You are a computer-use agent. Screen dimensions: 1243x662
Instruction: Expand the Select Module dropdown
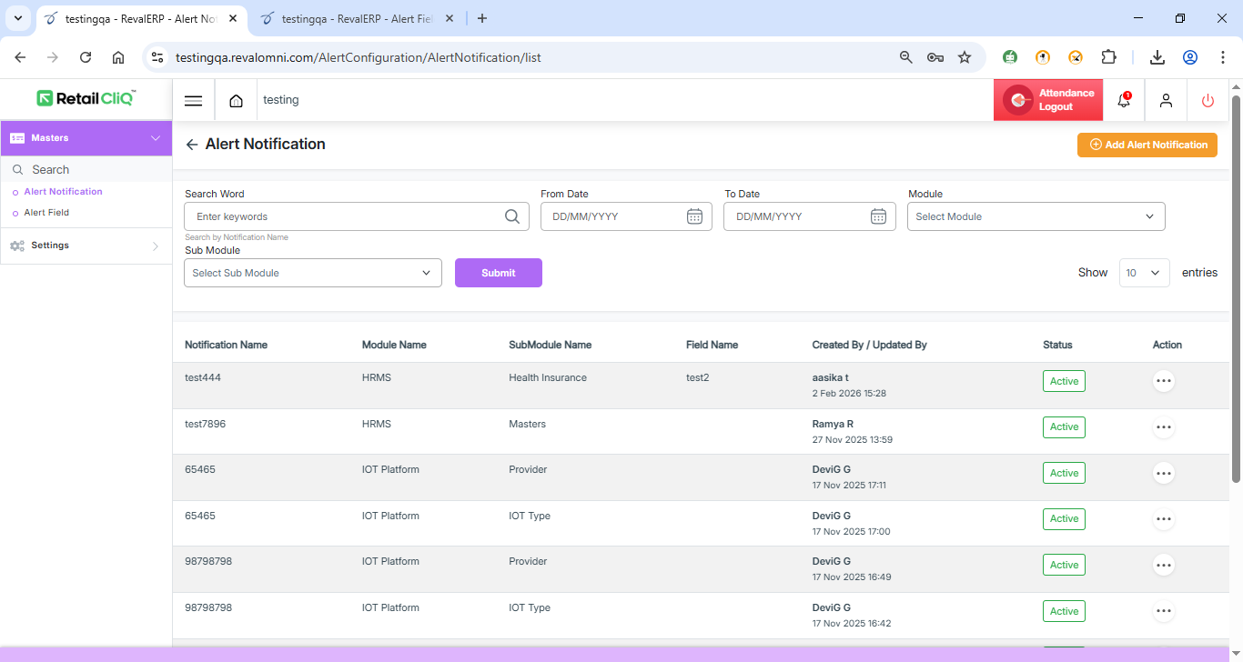coord(1036,216)
